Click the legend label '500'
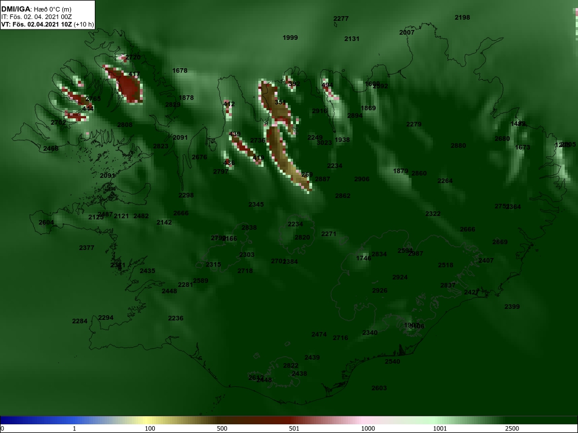Viewport: 578px width, 433px height. [x=222, y=428]
